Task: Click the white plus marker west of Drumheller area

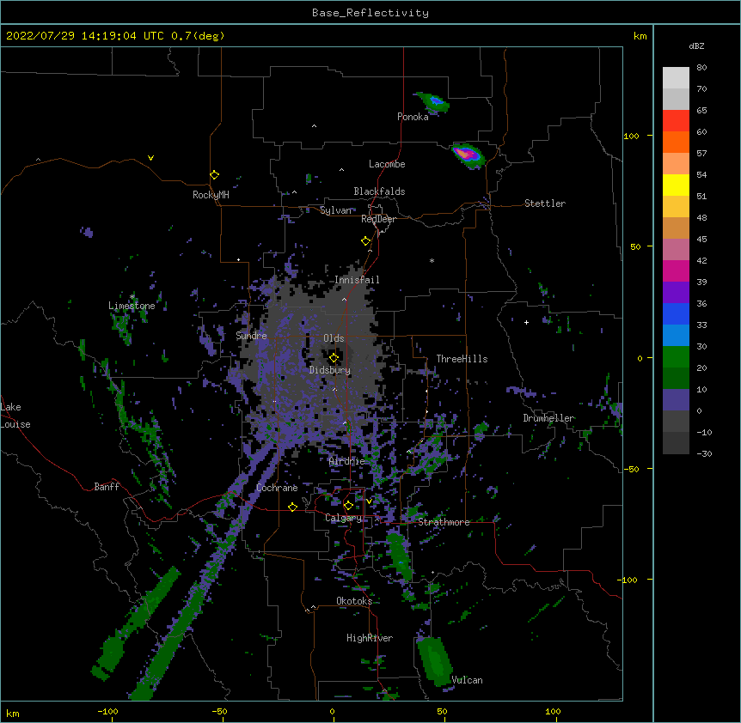Action: pyautogui.click(x=526, y=322)
